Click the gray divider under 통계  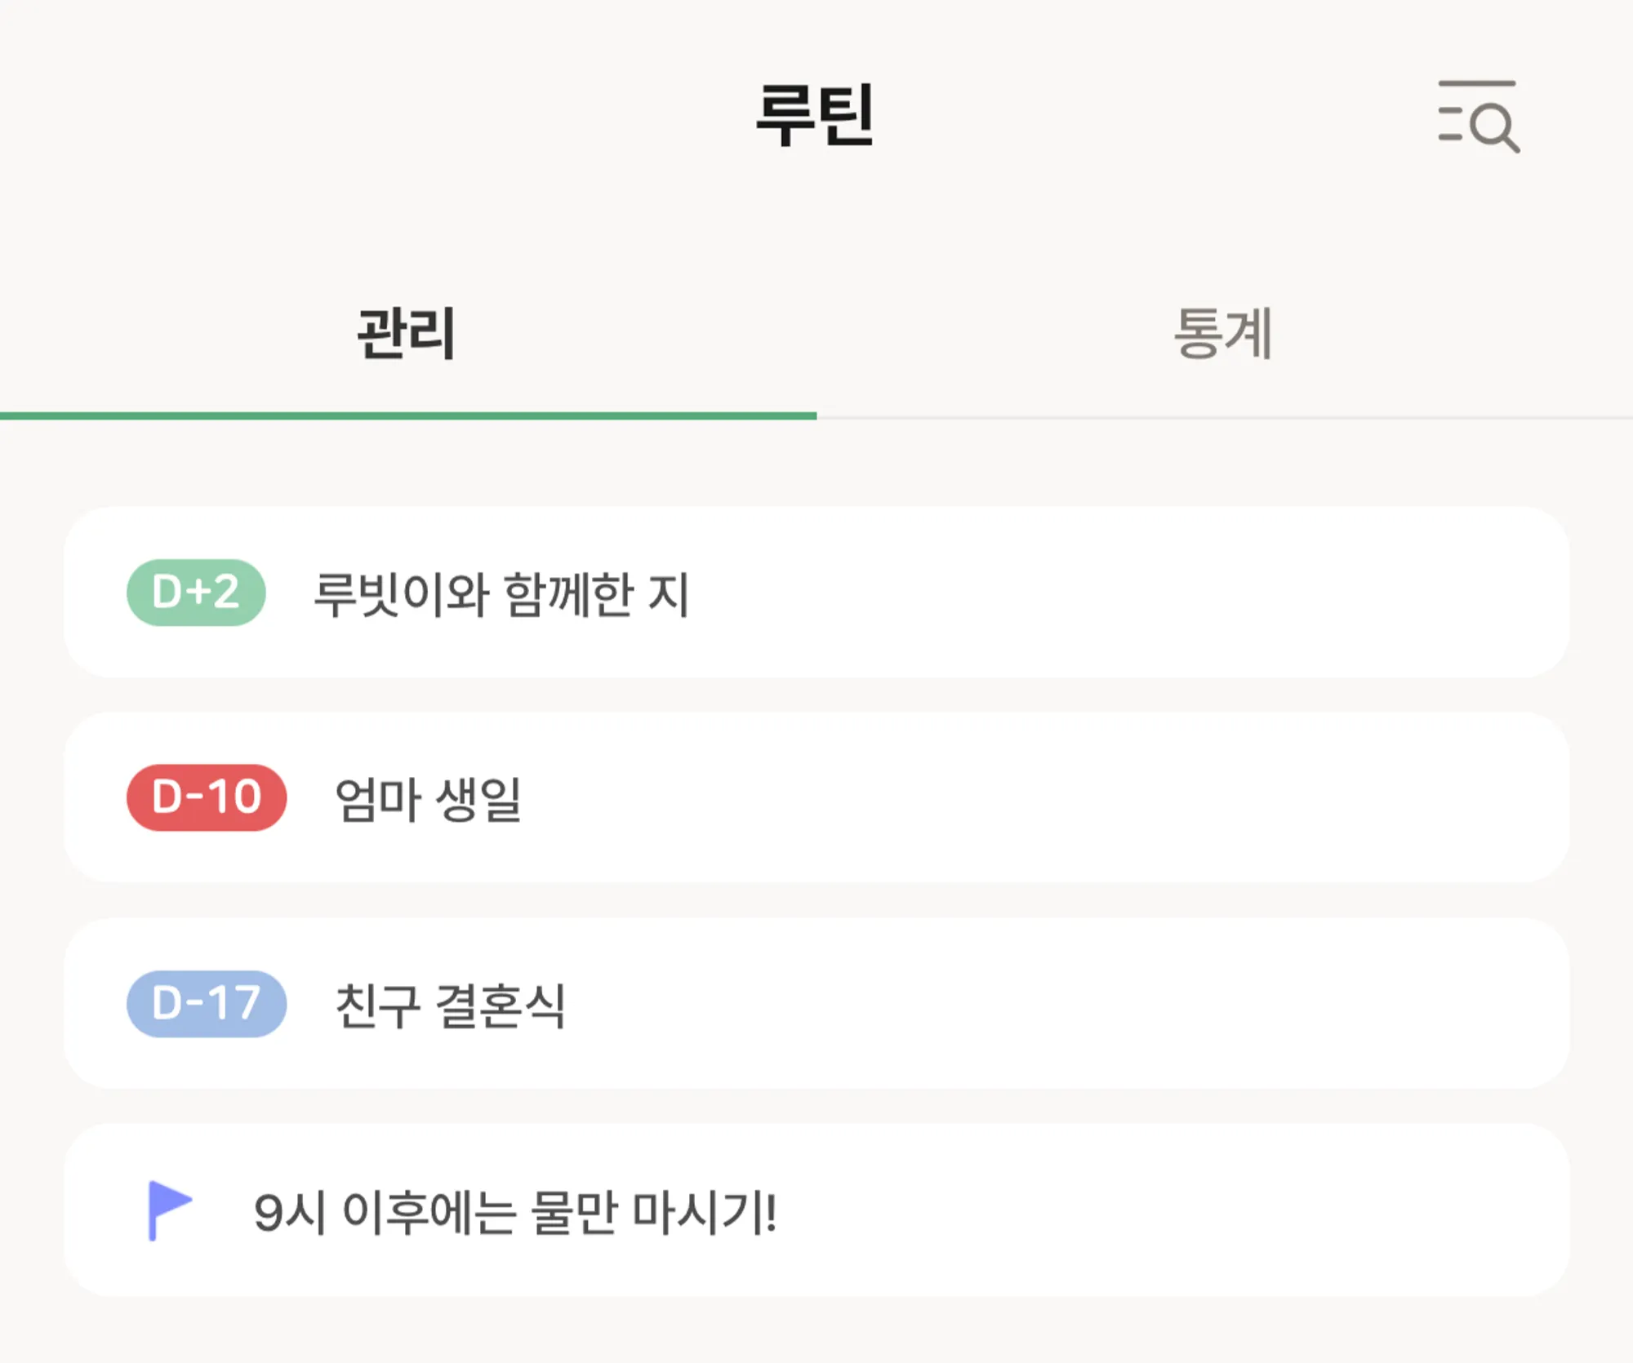1225,418
